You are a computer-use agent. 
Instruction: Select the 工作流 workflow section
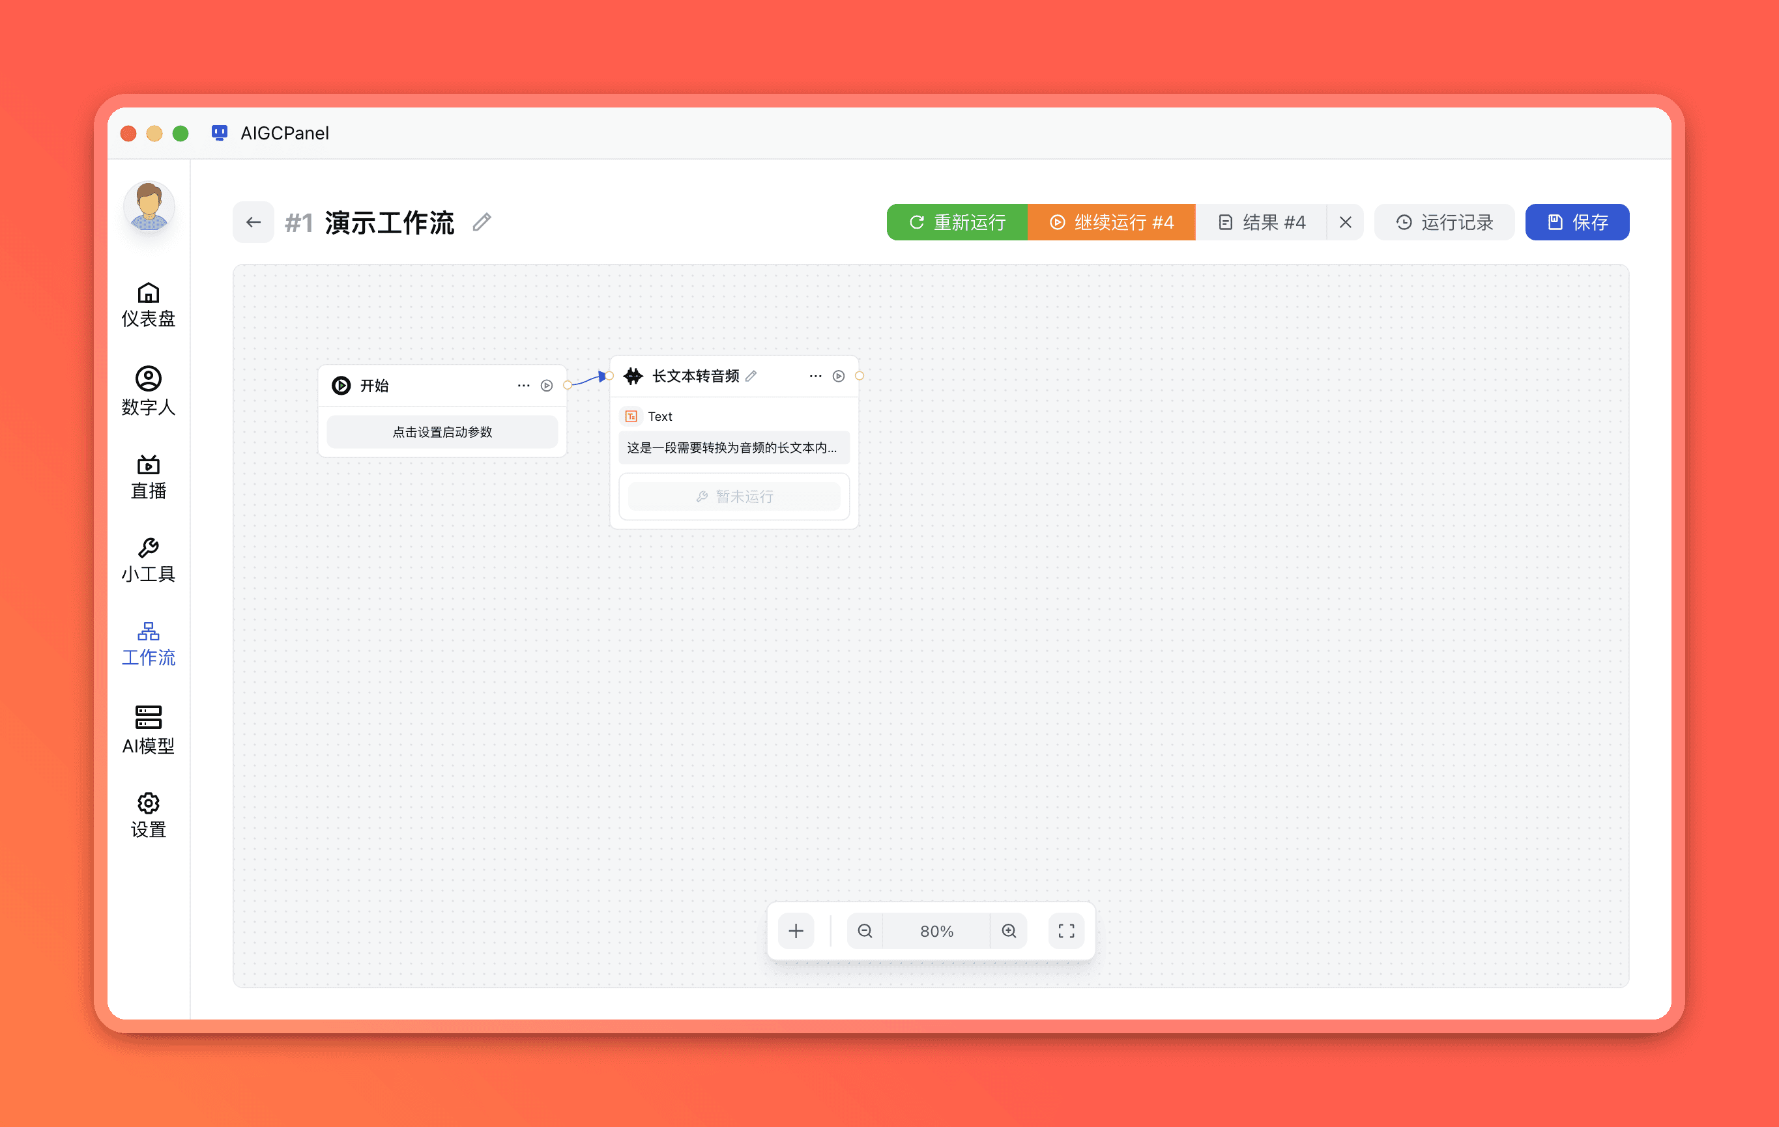[149, 645]
